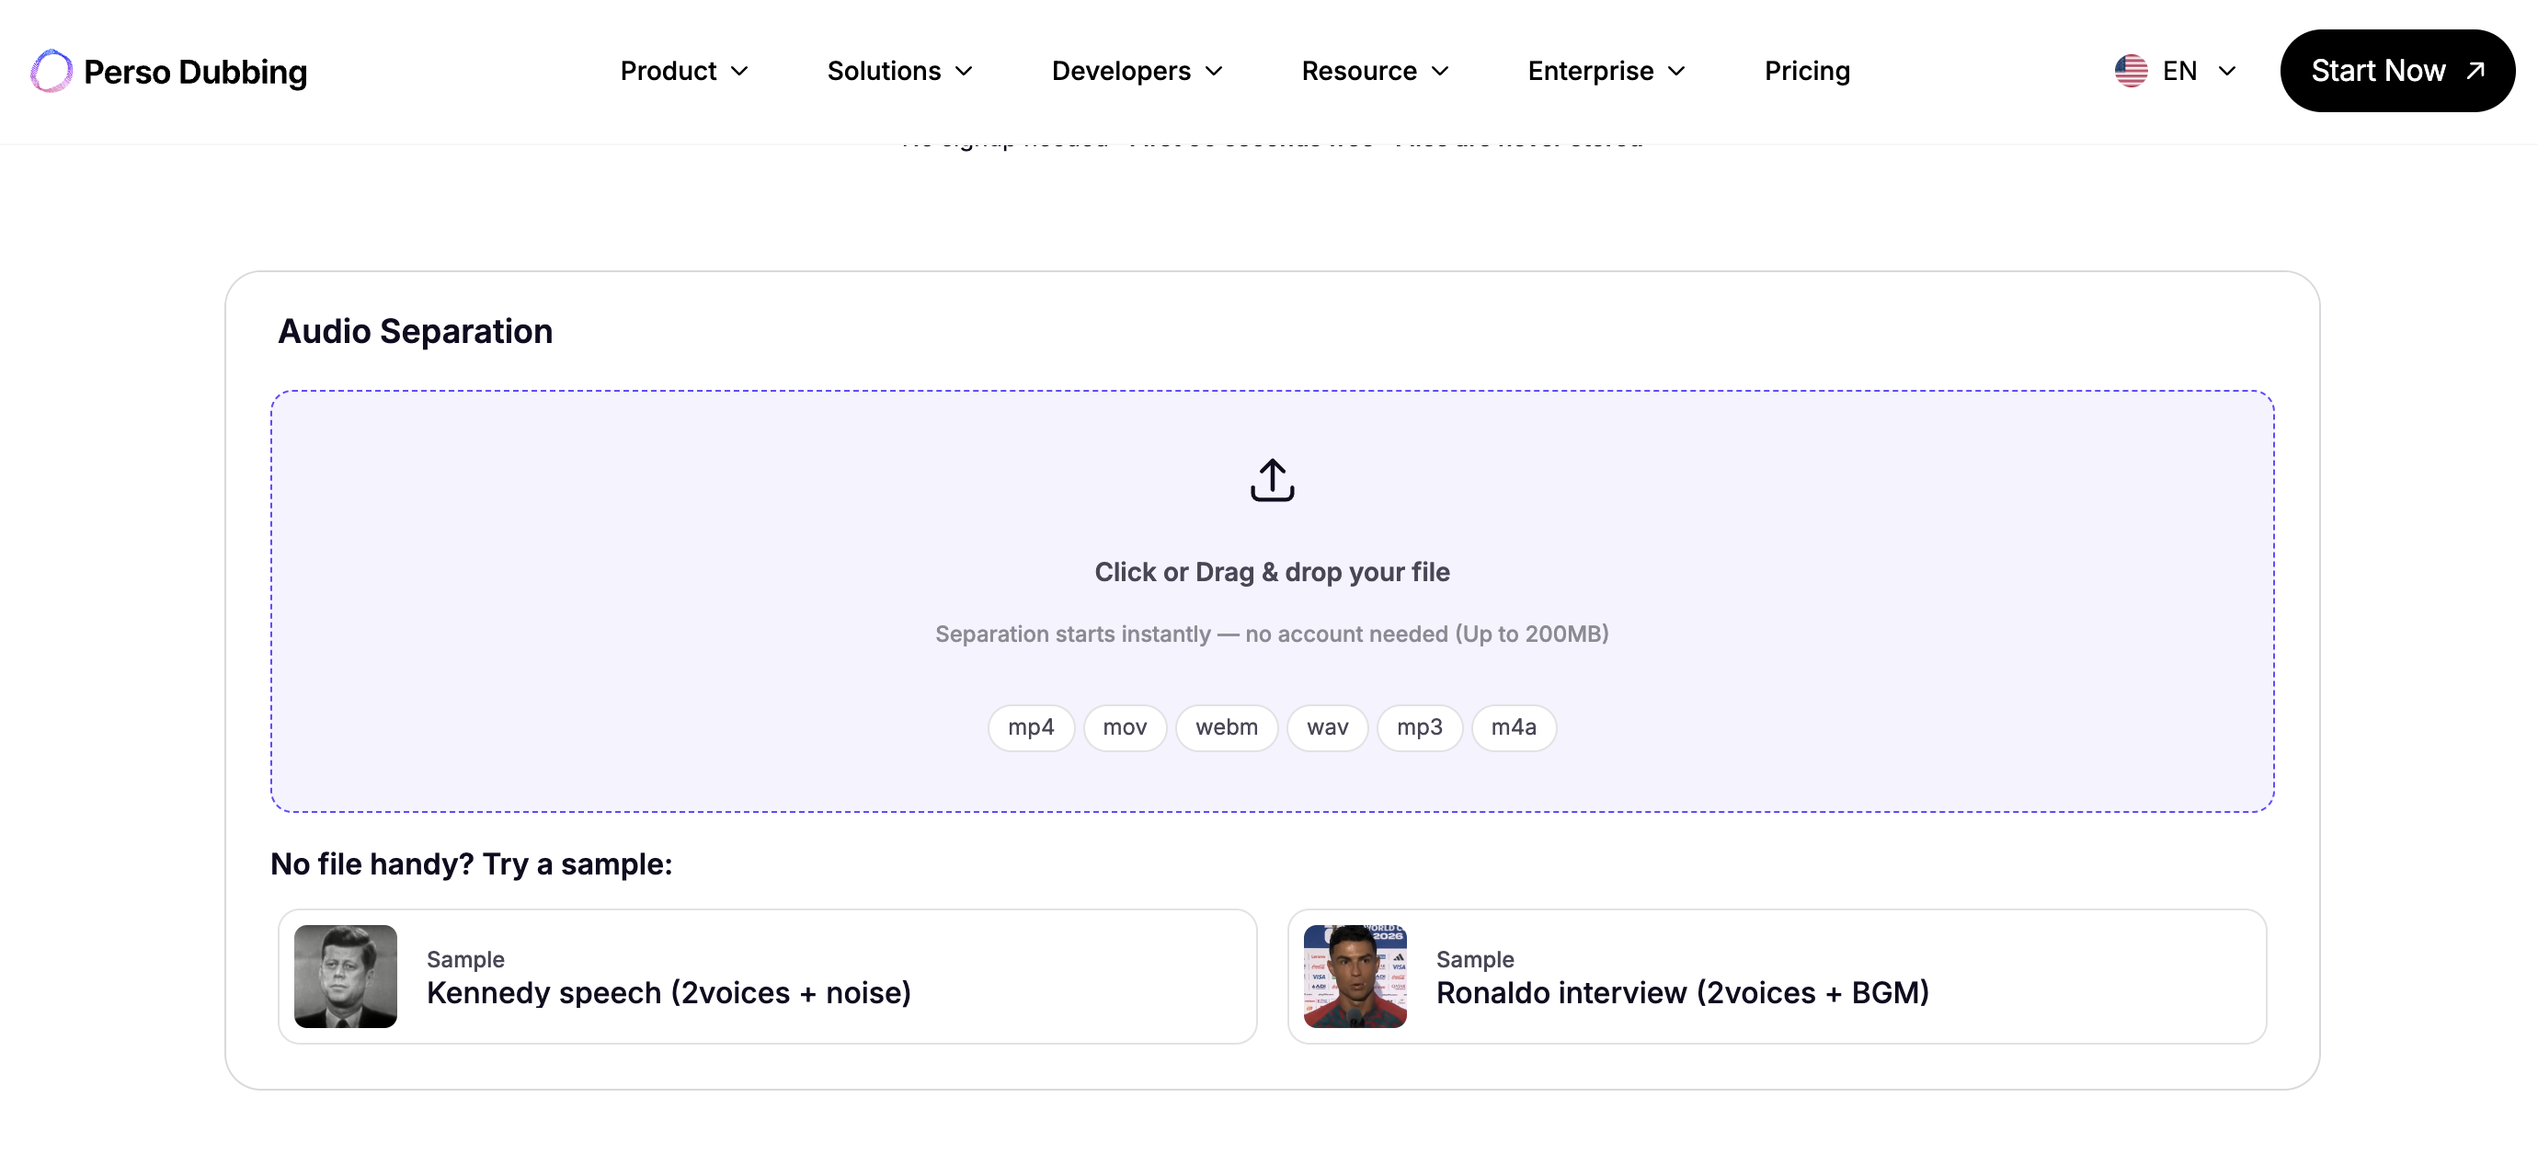Click the US flag language icon
Screen dimensions: 2538x1166
pos(2130,71)
